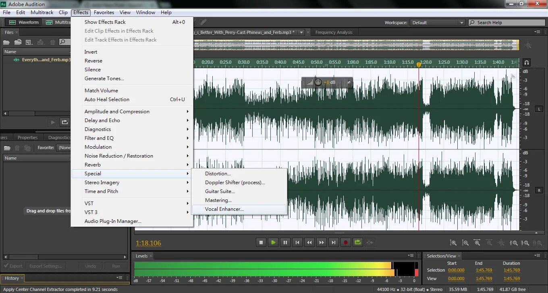Open Levels panel options menu
The width and height of the screenshot is (548, 293).
411,255
